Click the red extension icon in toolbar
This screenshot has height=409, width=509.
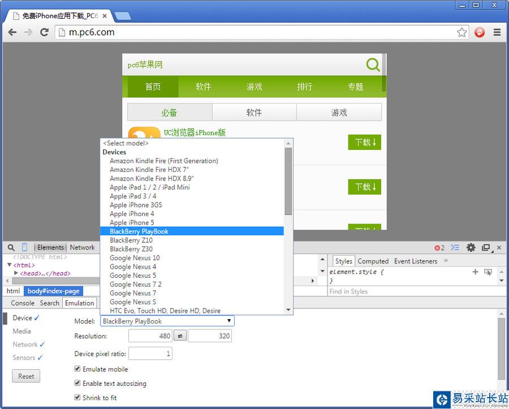[x=480, y=32]
